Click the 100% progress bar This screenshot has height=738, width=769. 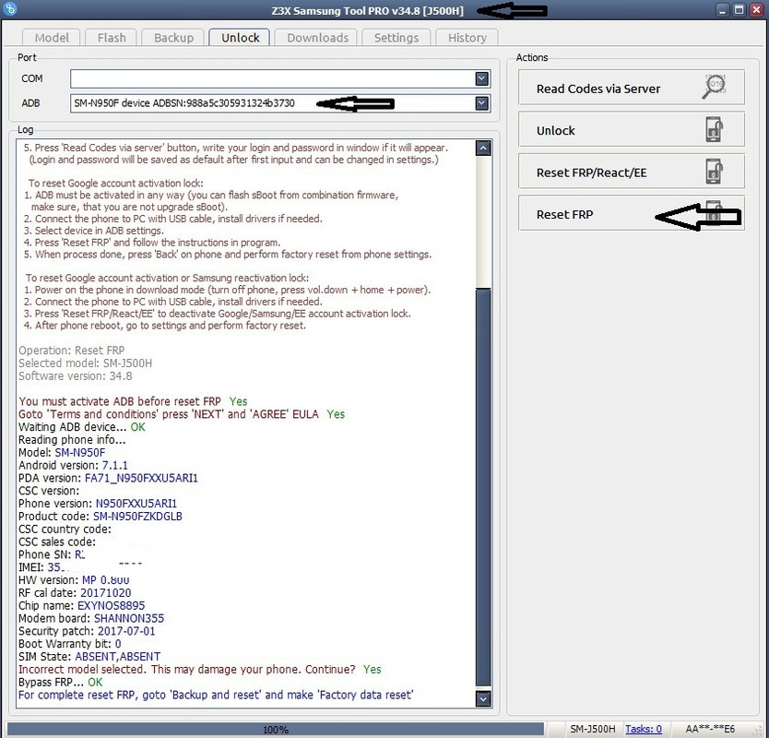[x=276, y=729]
